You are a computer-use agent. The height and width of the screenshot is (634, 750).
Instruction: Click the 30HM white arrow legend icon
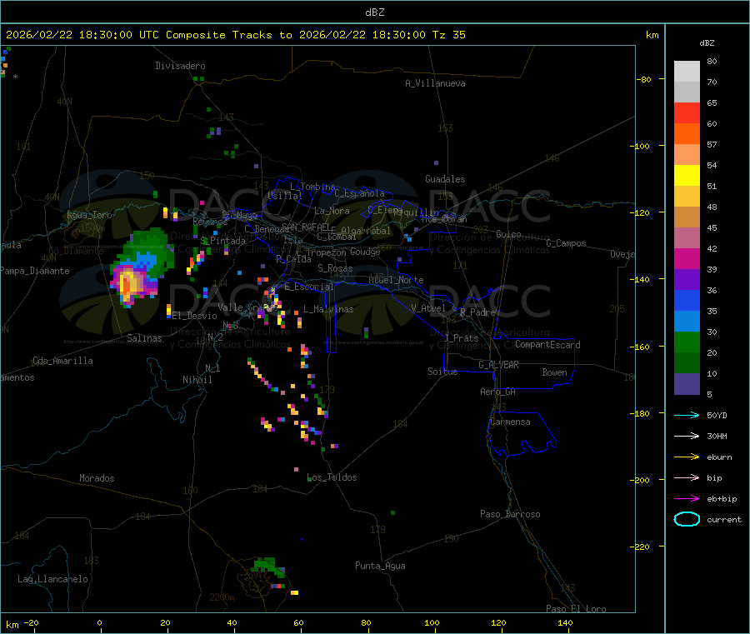click(687, 436)
